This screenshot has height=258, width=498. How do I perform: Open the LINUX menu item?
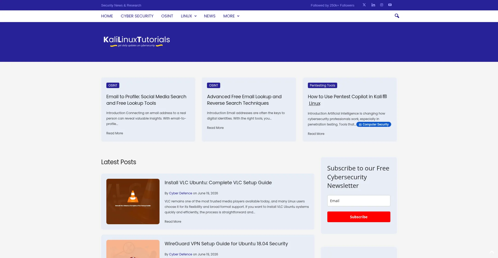click(186, 16)
